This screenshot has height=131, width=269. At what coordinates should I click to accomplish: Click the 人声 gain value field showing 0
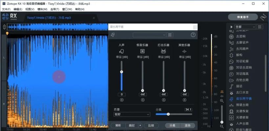tap(122, 94)
